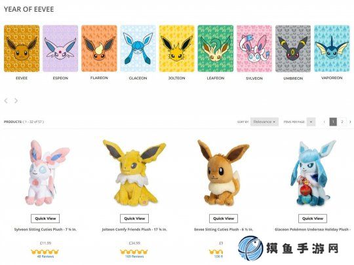Viewport: 354px width, 265px height.
Task: Click the previous page arrow in pagination
Action: (324, 122)
